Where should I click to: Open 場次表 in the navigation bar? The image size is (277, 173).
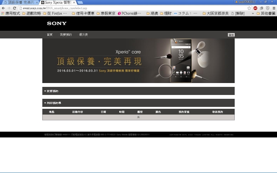coord(83,35)
